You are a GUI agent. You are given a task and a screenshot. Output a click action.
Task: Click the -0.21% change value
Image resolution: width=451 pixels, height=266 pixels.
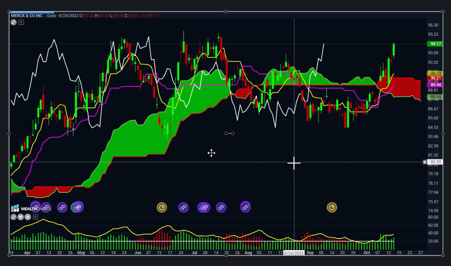(x=147, y=15)
